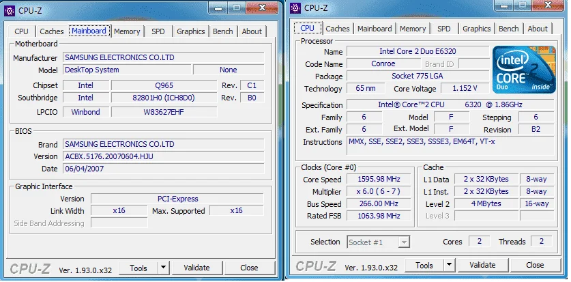571x282 pixels.
Task: Switch to the Bench tab in the left window
Action: (x=223, y=31)
